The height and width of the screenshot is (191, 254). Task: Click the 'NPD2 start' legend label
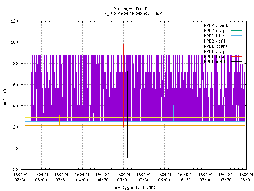coord(216,25)
